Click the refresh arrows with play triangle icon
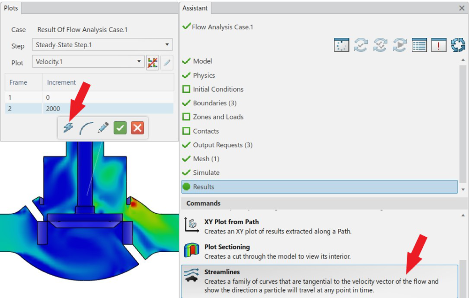Viewport: 469px width, 298px height. [x=399, y=45]
